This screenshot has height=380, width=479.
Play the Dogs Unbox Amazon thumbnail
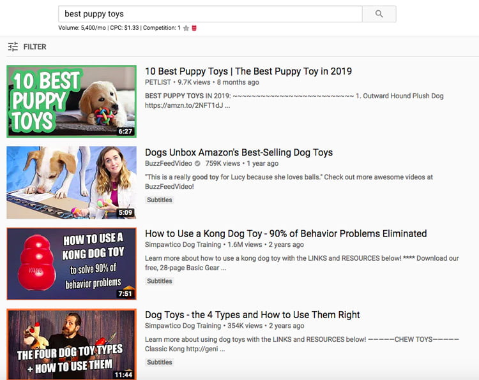click(x=72, y=182)
